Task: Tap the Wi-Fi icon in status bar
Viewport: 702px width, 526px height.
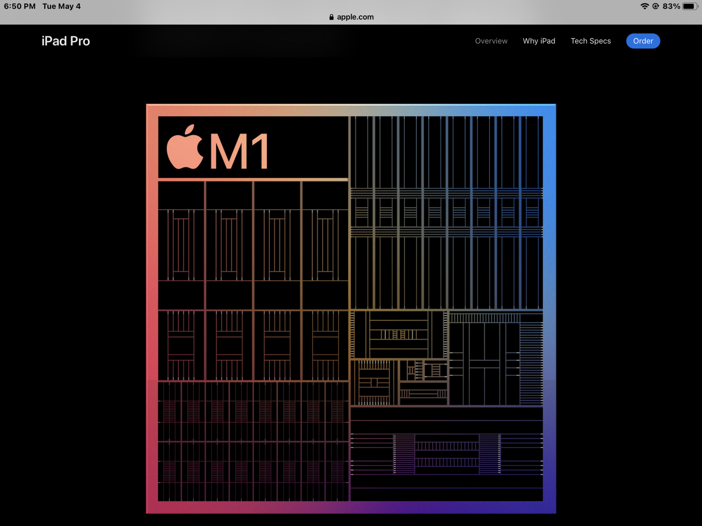Action: (x=644, y=6)
